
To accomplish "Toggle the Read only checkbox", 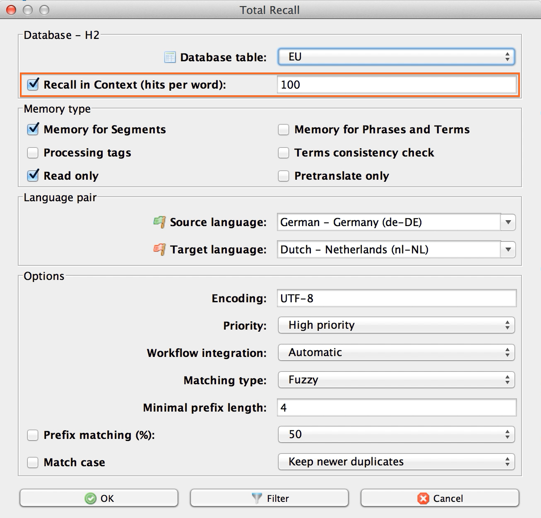I will (33, 176).
